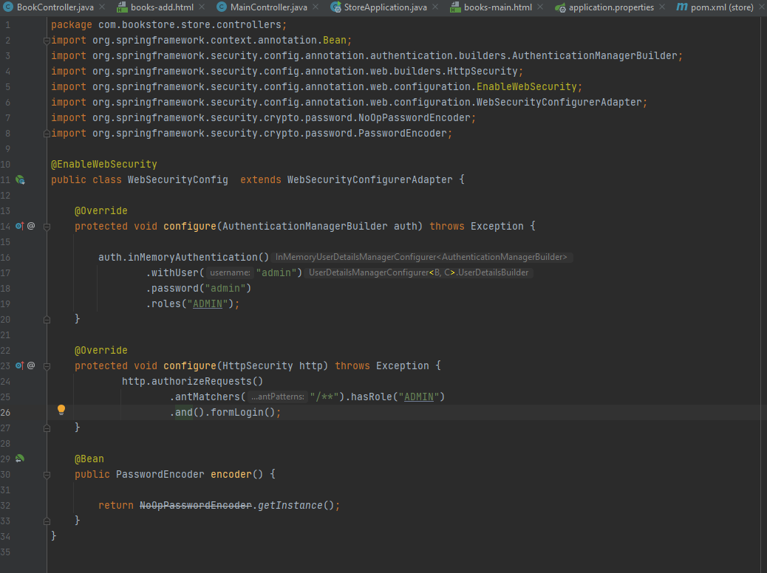The height and width of the screenshot is (573, 767).
Task: Click authorizeRequests() on line 24
Action: [207, 381]
